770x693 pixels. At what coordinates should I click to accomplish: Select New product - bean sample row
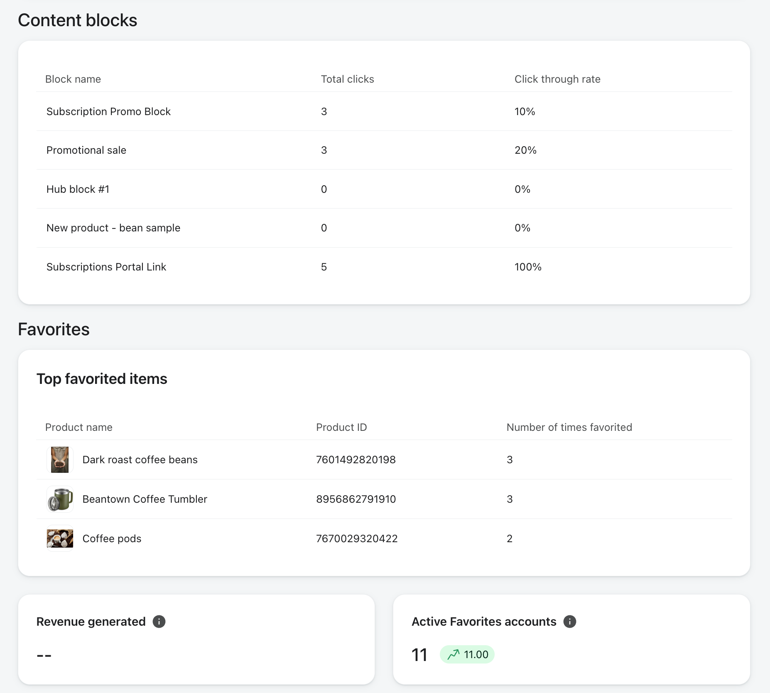[x=384, y=228]
